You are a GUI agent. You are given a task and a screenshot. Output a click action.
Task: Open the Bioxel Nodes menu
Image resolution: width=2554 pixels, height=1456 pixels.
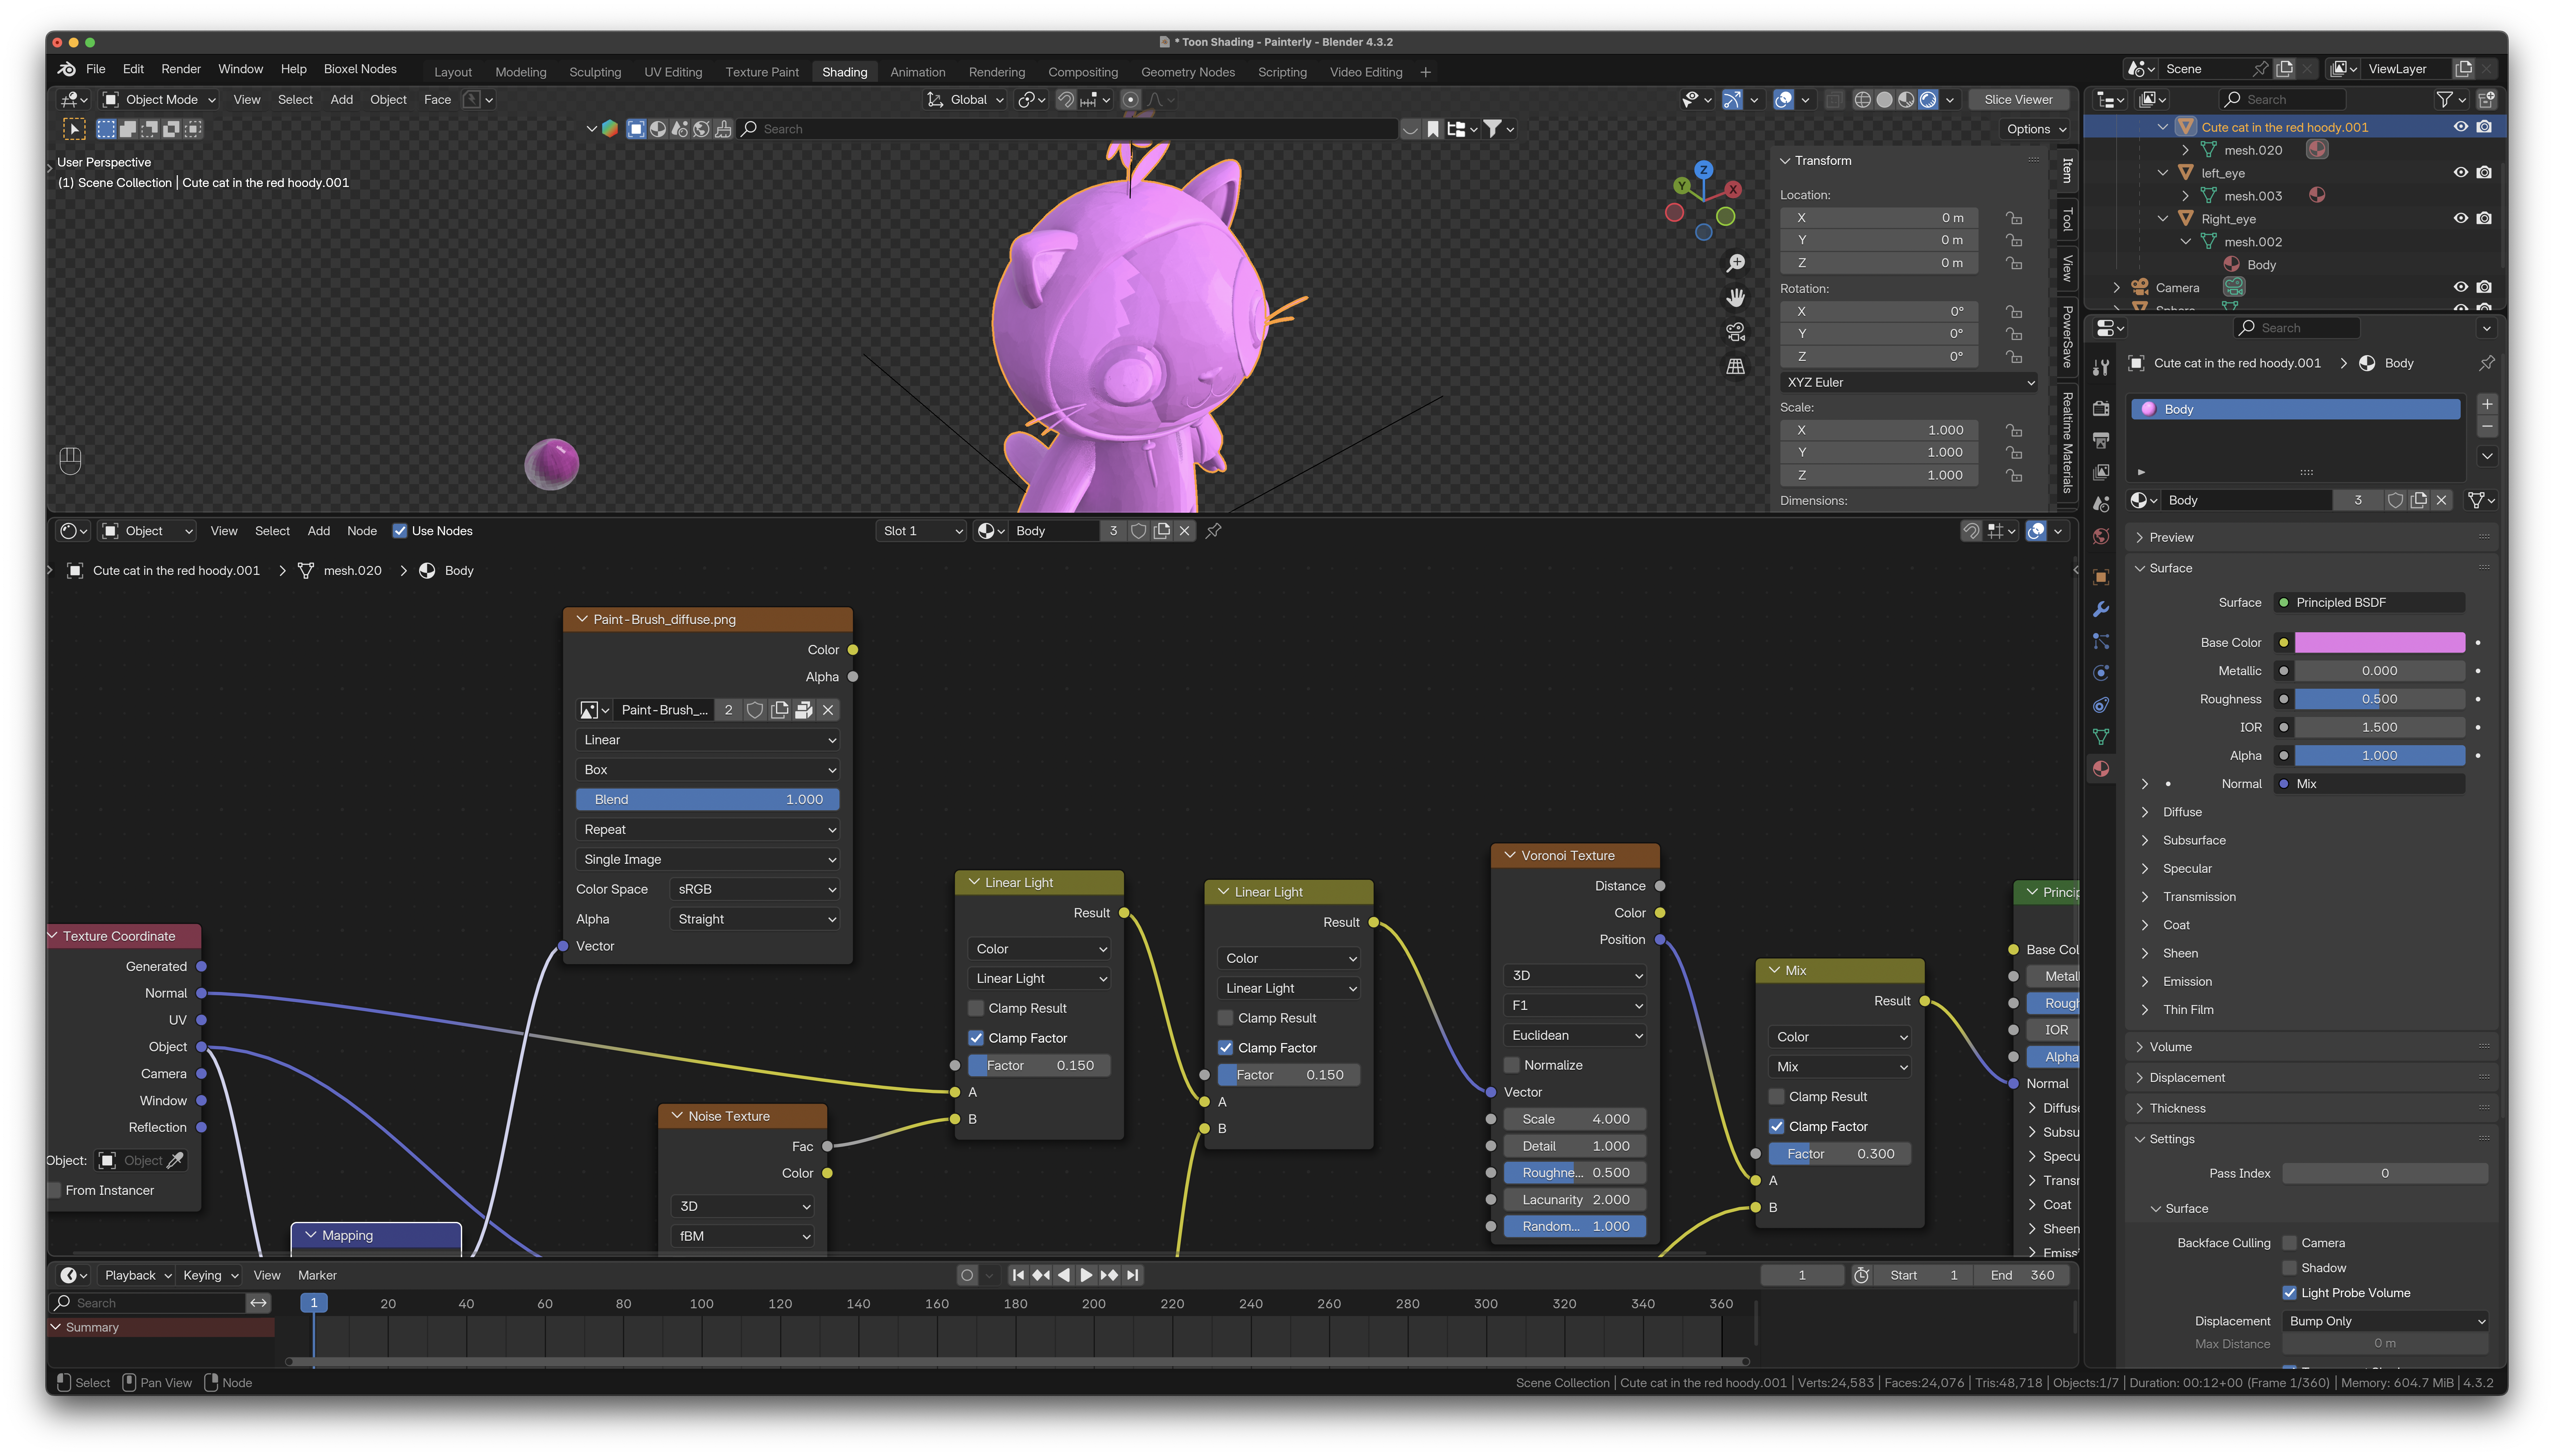point(360,69)
